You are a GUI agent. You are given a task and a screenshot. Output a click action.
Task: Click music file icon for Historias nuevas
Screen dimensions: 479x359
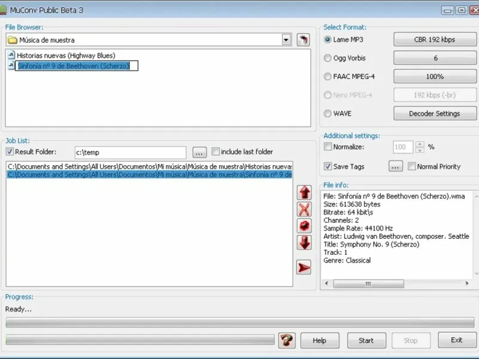11,55
